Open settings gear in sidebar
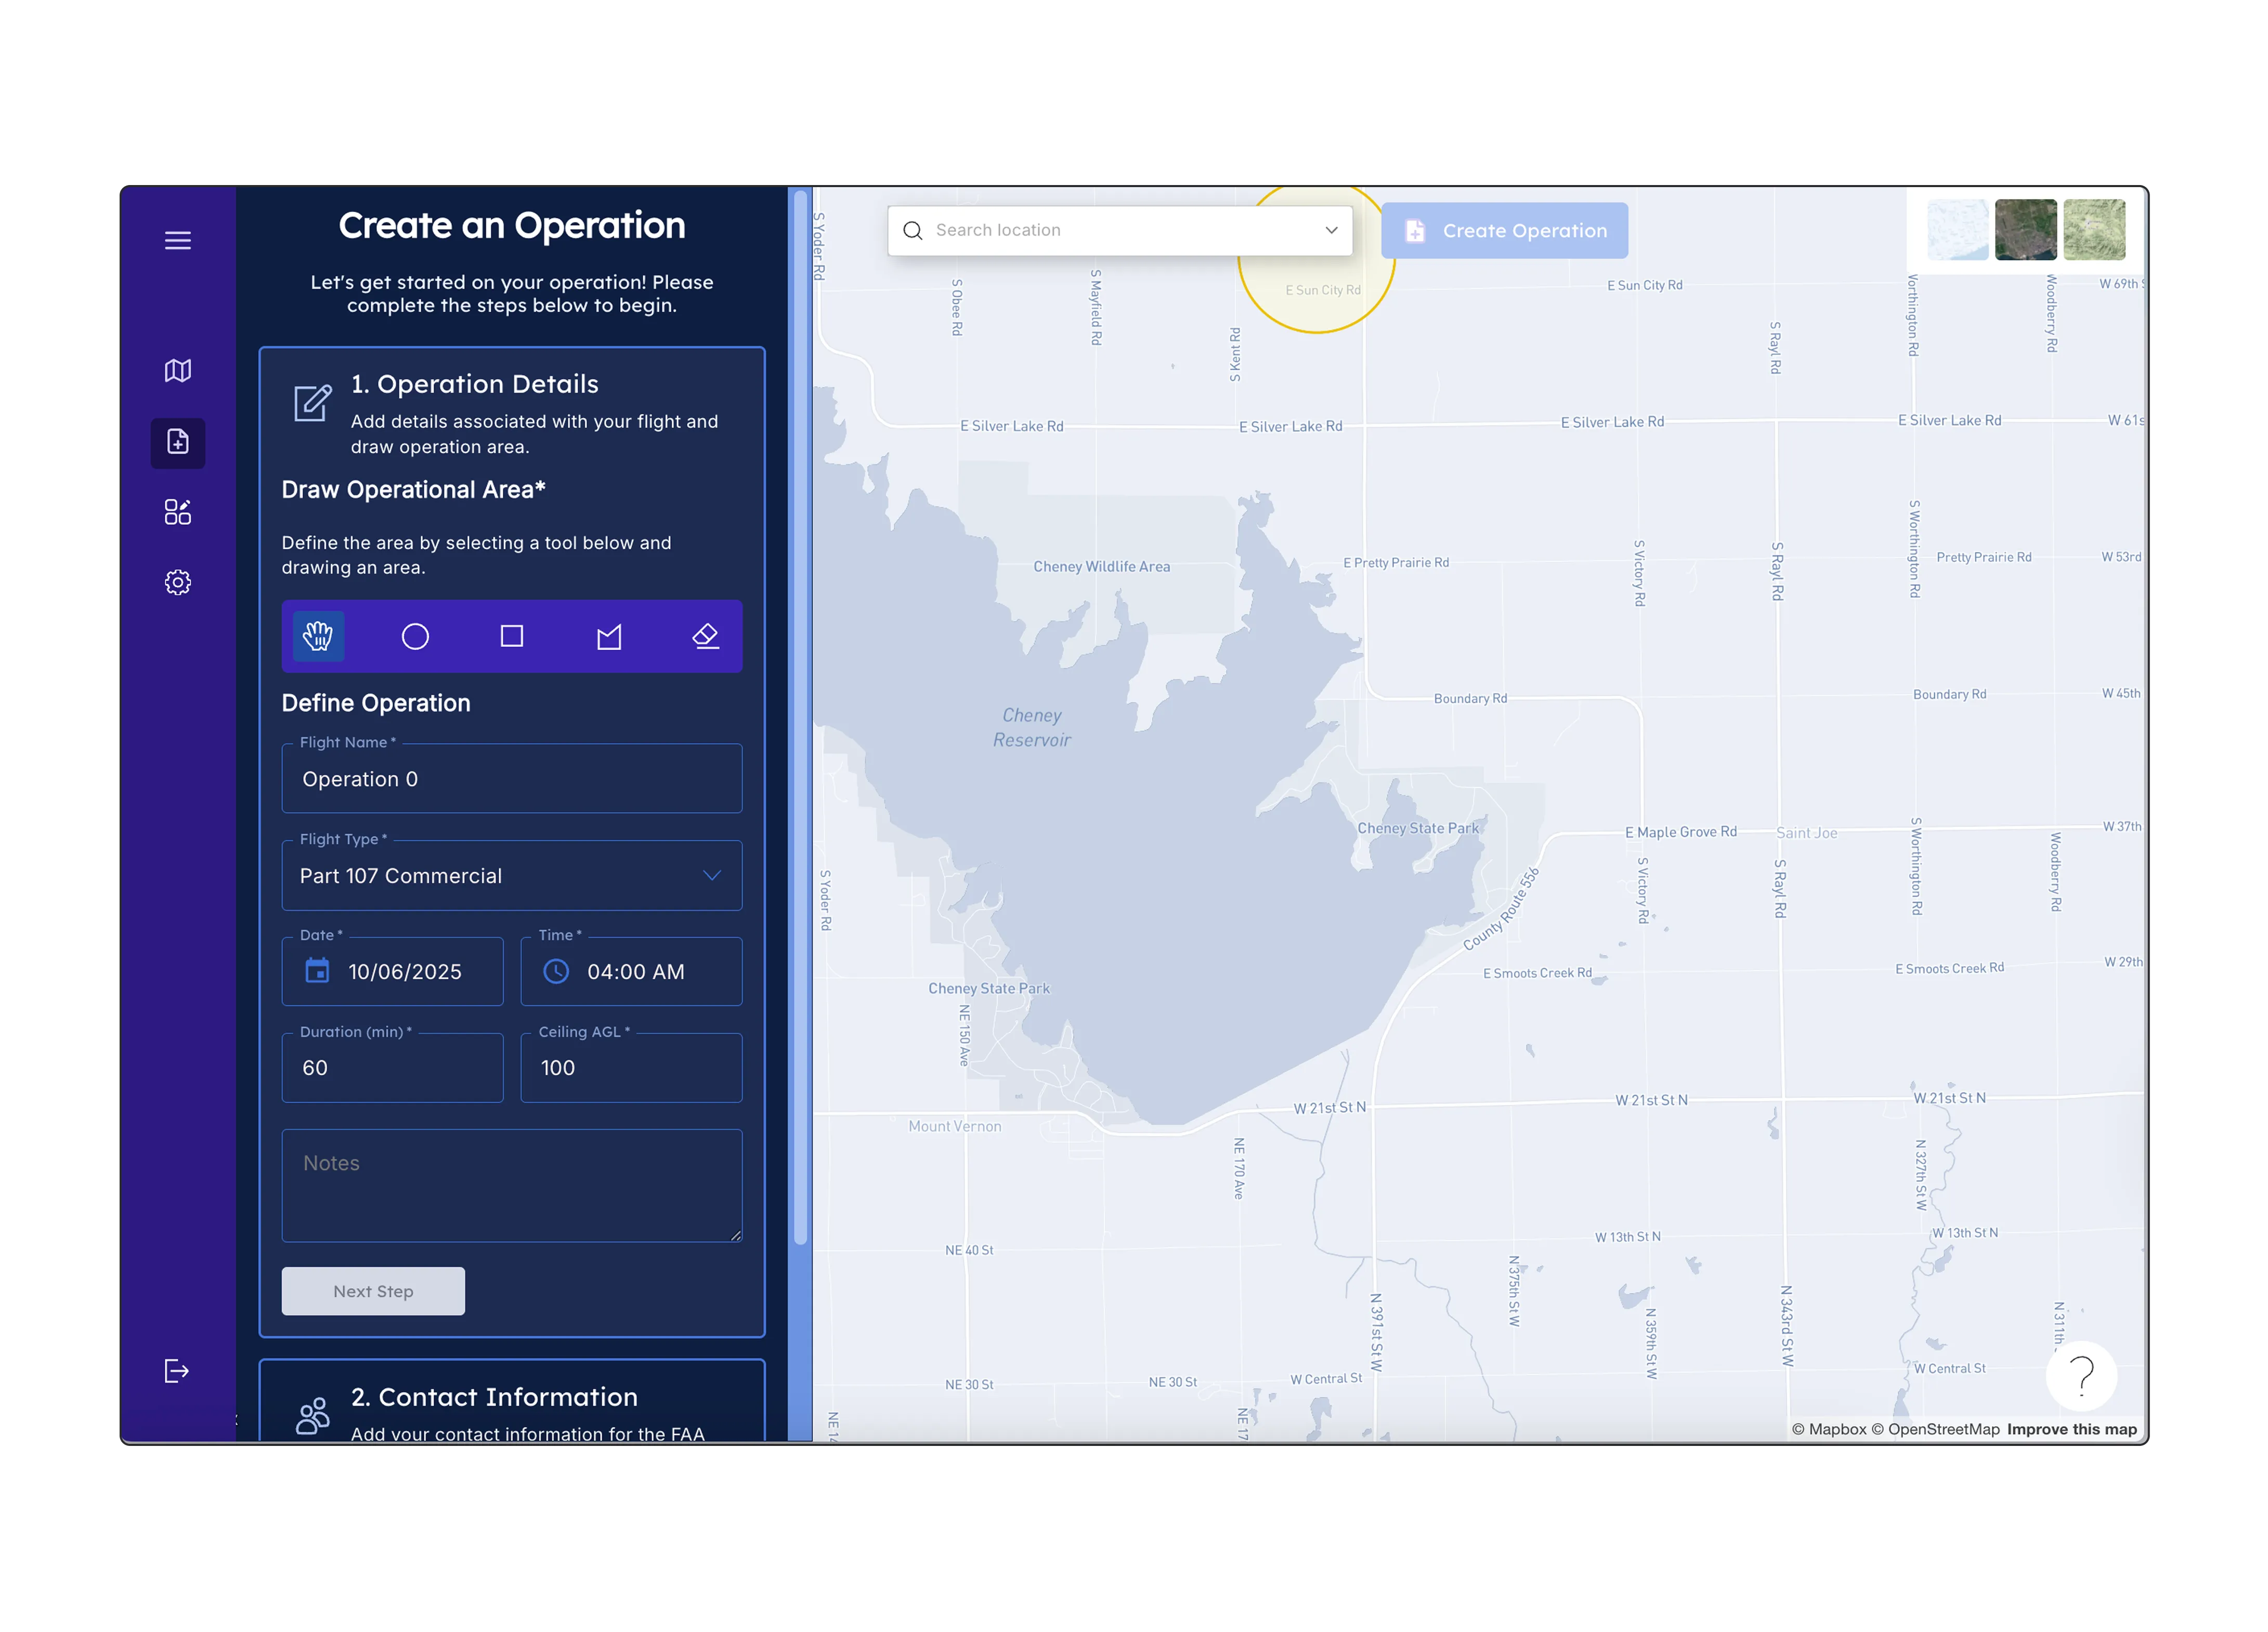The height and width of the screenshot is (1632, 2268). coord(178,583)
